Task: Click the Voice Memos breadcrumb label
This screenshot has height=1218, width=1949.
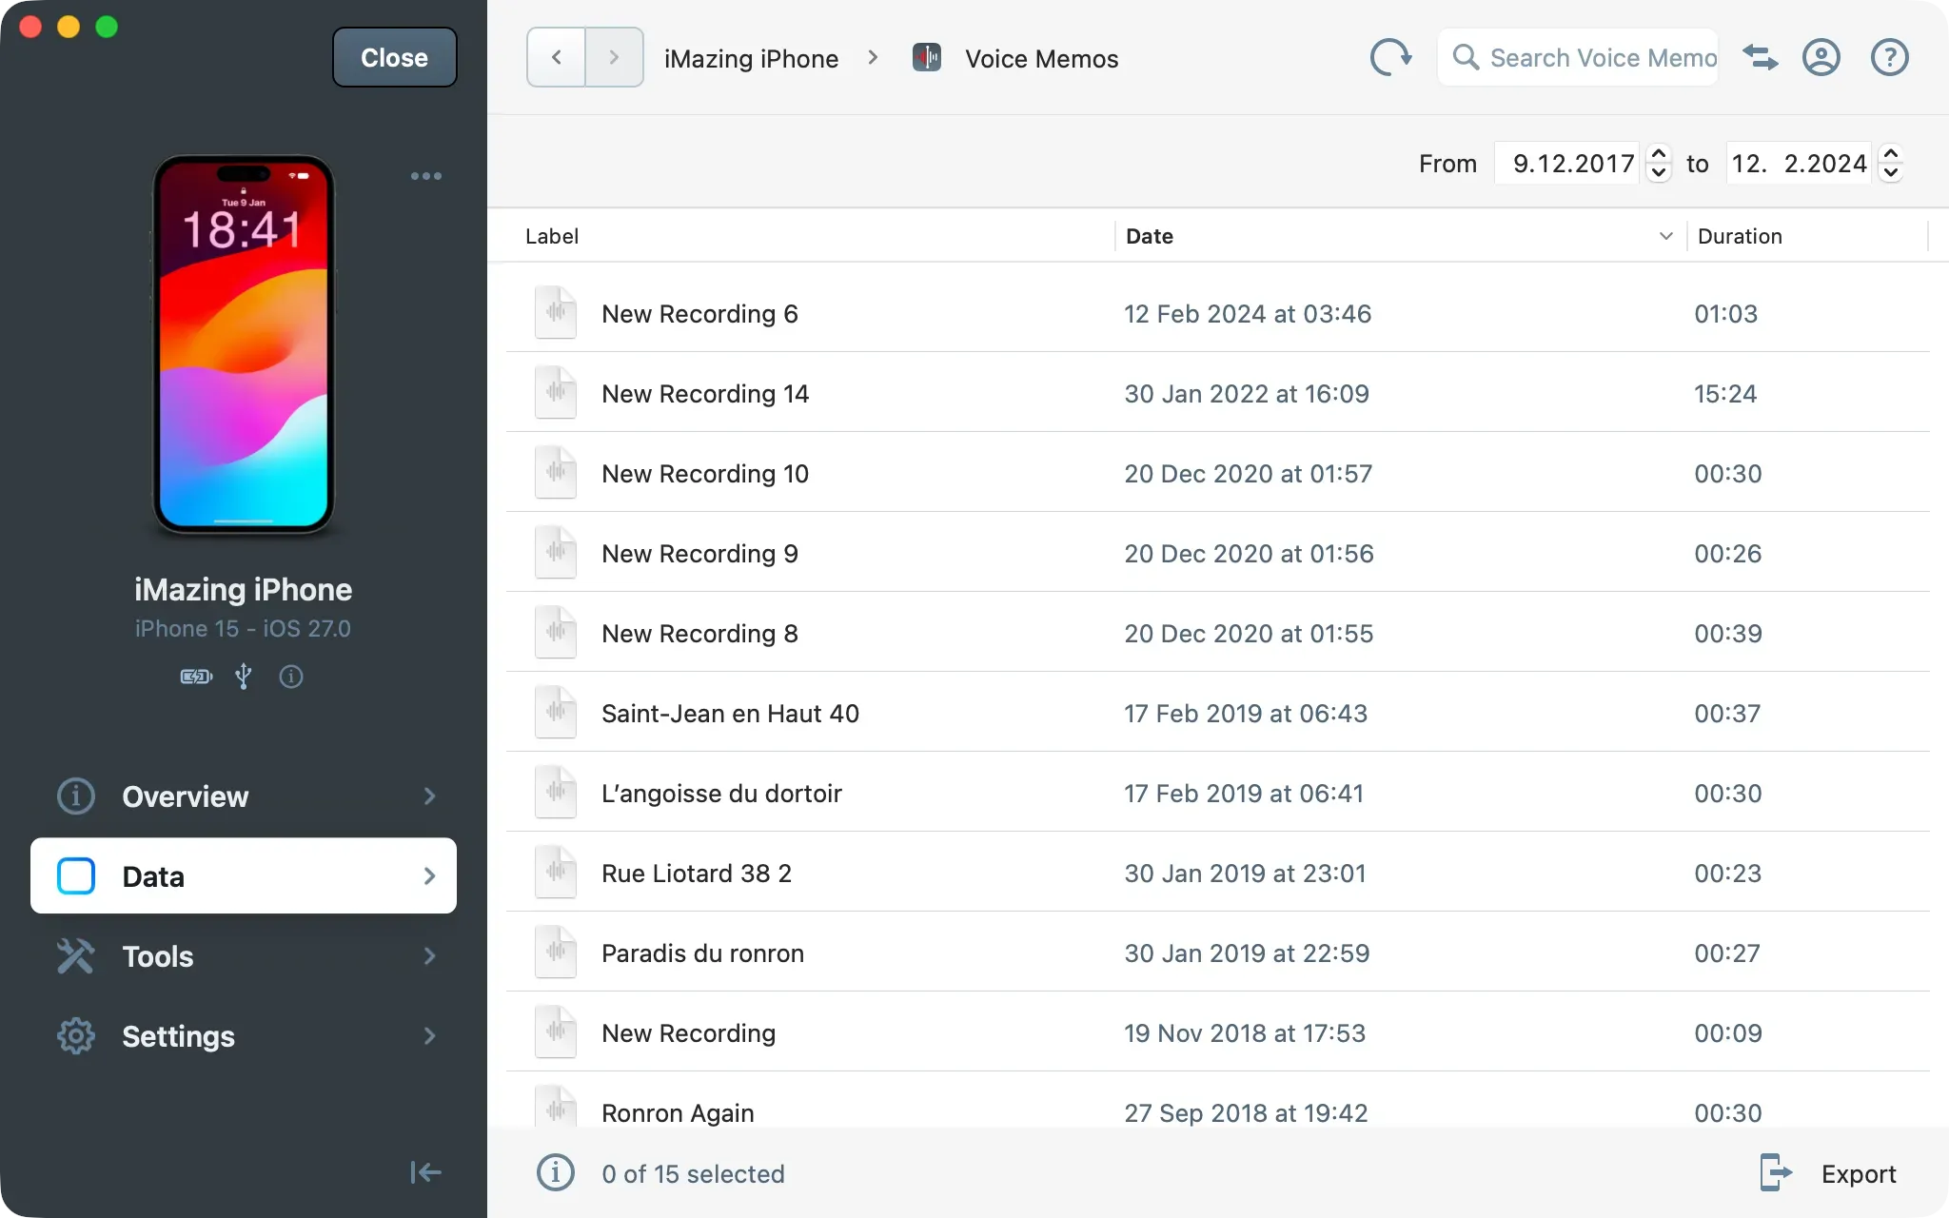Action: coord(1041,59)
